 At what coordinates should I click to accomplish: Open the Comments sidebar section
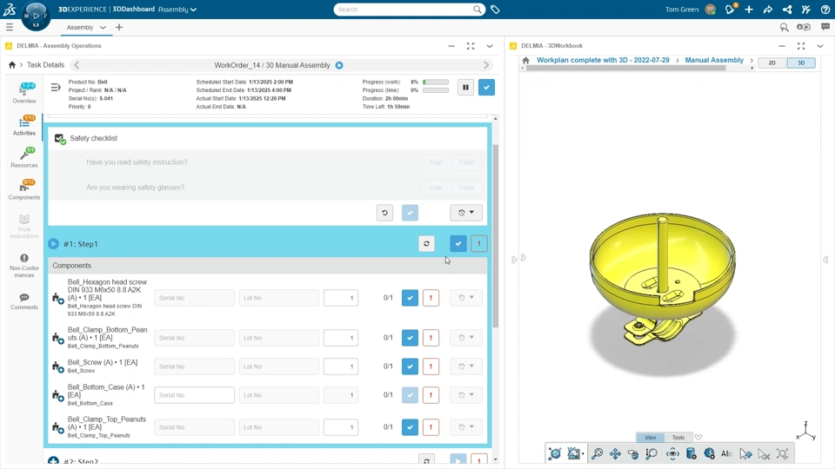coord(24,301)
